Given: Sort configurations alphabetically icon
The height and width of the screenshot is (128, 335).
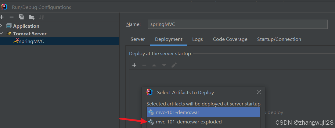Looking at the screenshot, I should (x=41, y=17).
